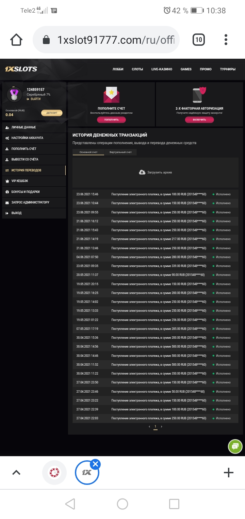Open ПРОМО in the top navigation
The width and height of the screenshot is (245, 519).
coord(206,69)
